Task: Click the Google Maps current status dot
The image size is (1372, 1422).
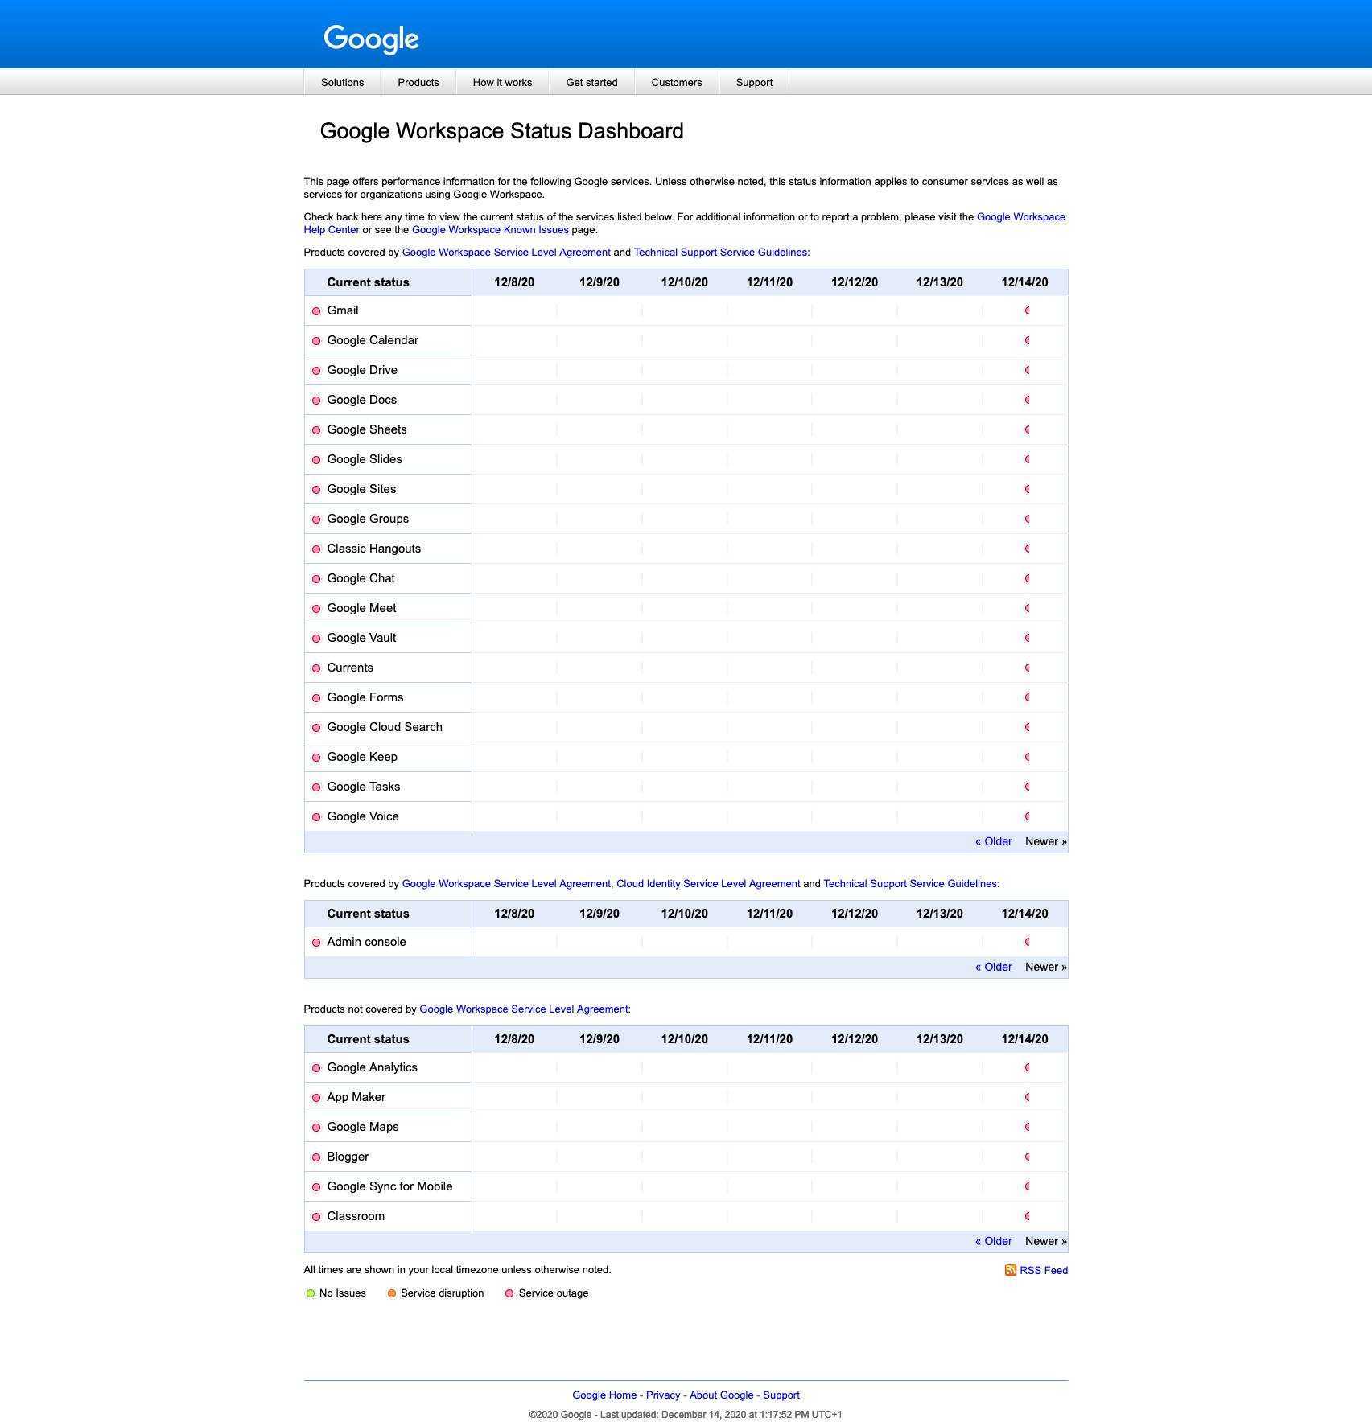Action: coord(316,1128)
